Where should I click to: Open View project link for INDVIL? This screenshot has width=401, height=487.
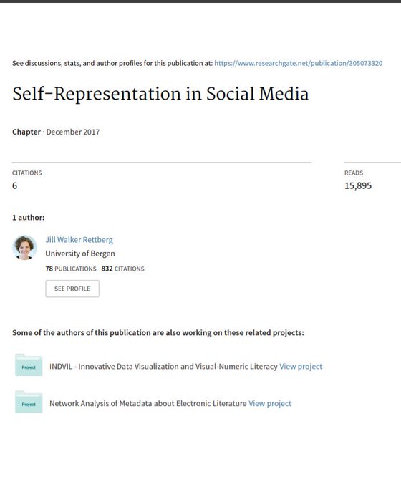301,367
